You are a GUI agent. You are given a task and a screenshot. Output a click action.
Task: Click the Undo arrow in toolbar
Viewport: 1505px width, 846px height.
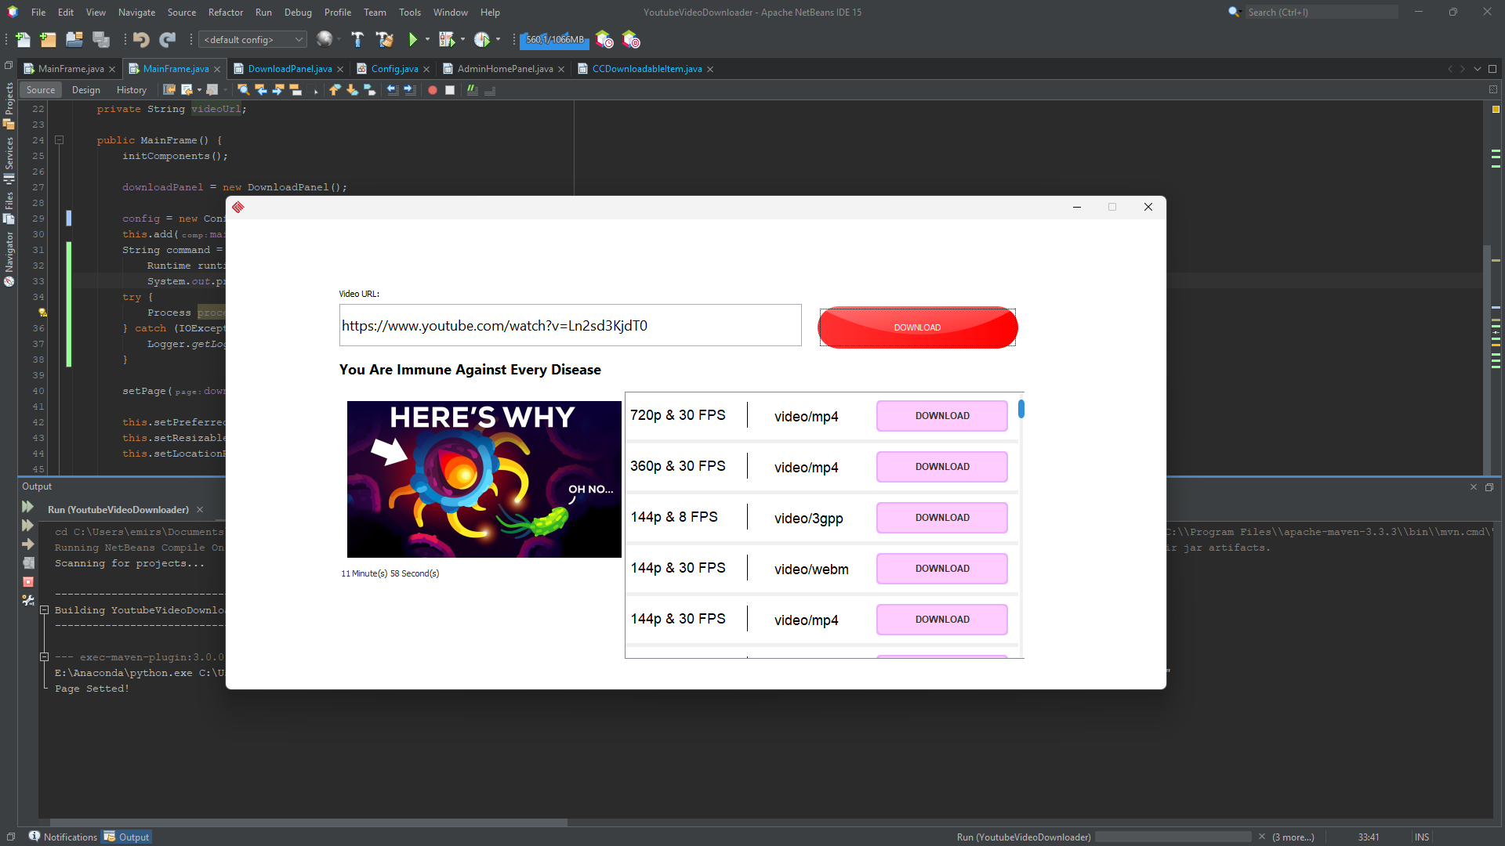pyautogui.click(x=141, y=39)
